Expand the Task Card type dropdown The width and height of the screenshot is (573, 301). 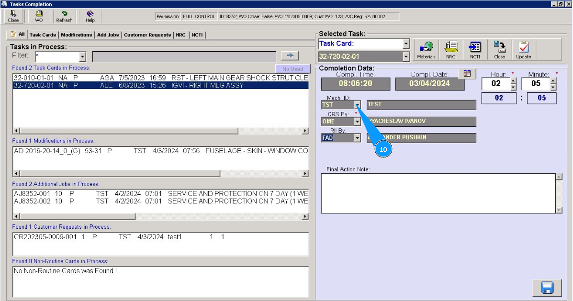[406, 44]
